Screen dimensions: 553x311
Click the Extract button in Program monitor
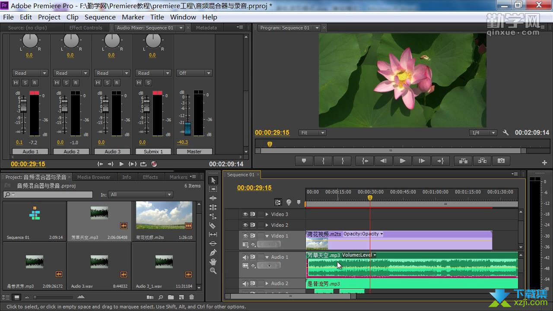point(482,161)
